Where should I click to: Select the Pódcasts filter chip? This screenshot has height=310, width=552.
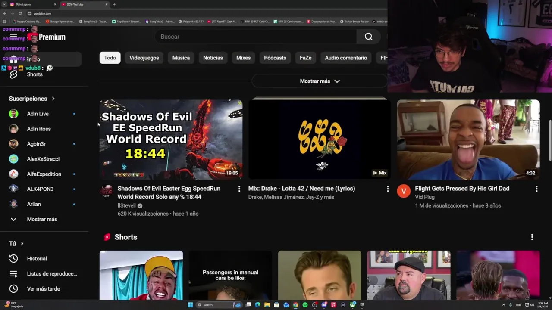(275, 58)
